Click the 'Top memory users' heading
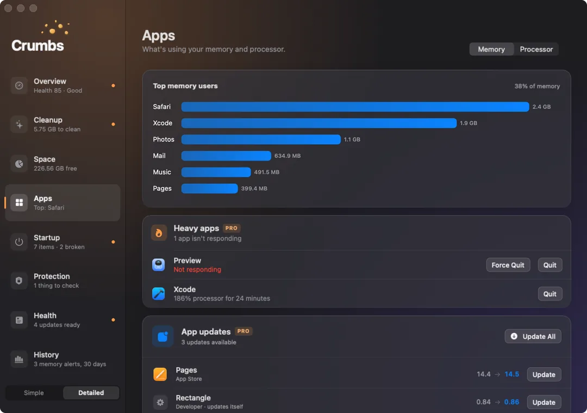This screenshot has width=587, height=413. pyautogui.click(x=185, y=86)
